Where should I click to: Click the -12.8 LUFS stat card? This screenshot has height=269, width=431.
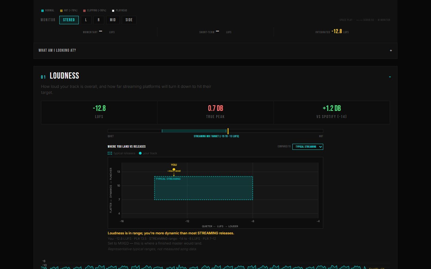click(x=99, y=112)
